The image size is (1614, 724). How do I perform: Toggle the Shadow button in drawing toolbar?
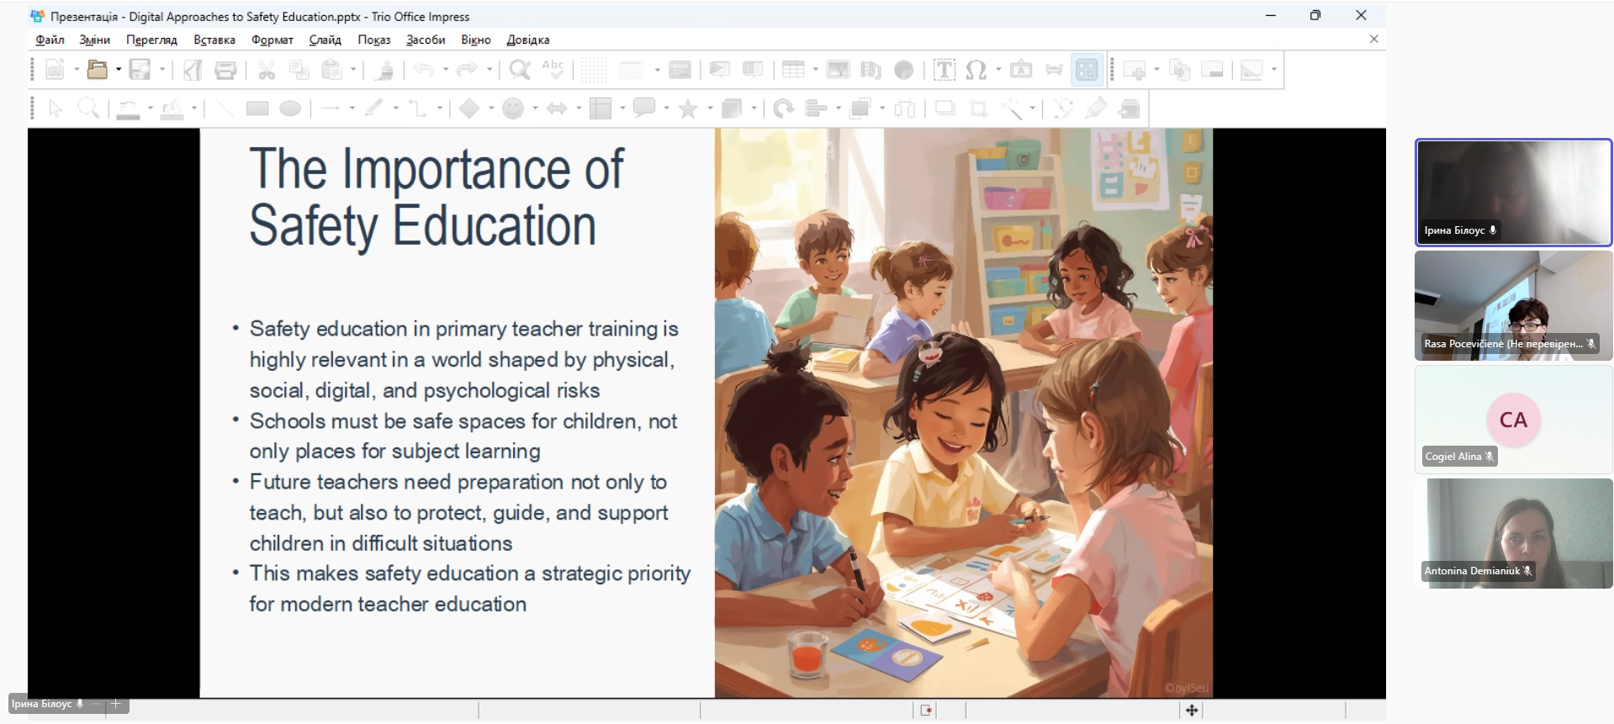(x=945, y=108)
